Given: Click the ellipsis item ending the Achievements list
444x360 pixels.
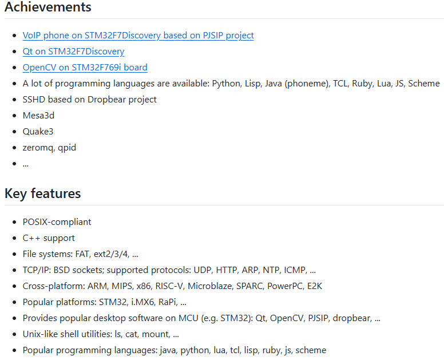Looking at the screenshot, I should coord(26,164).
